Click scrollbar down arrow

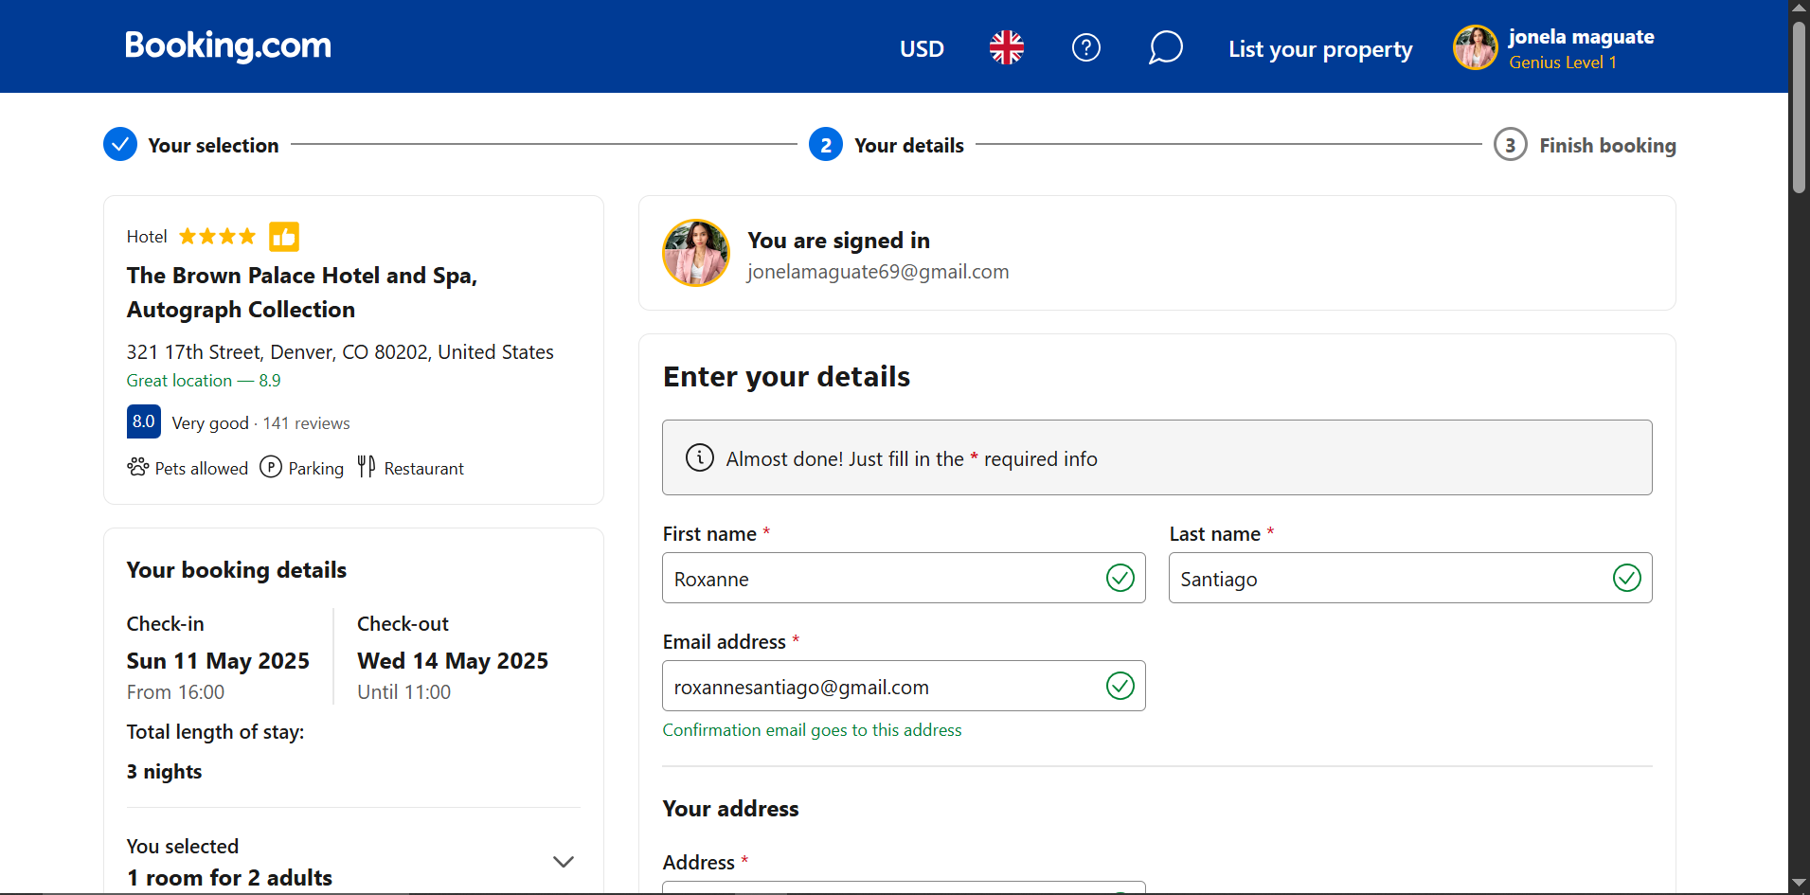click(1799, 885)
